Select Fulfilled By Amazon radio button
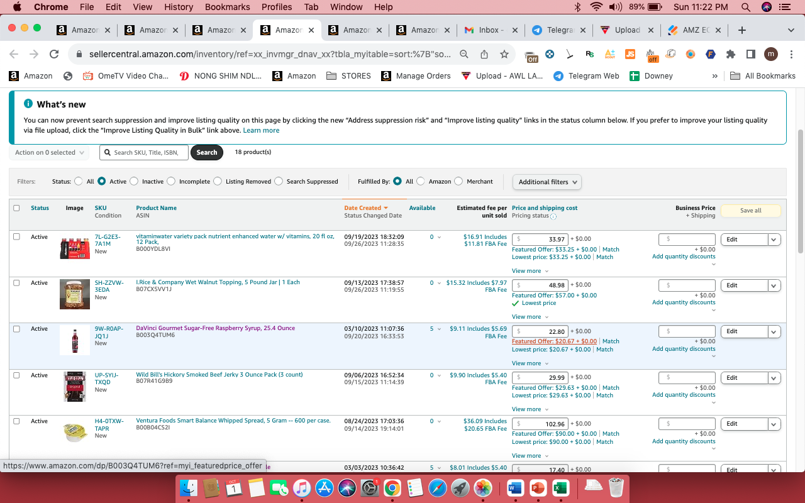805x503 pixels. pyautogui.click(x=421, y=181)
